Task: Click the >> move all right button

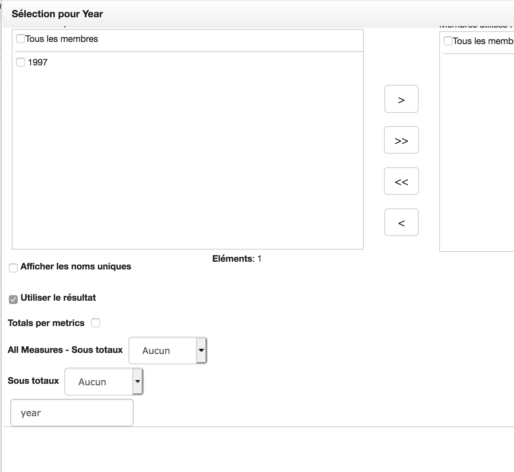Action: click(401, 140)
